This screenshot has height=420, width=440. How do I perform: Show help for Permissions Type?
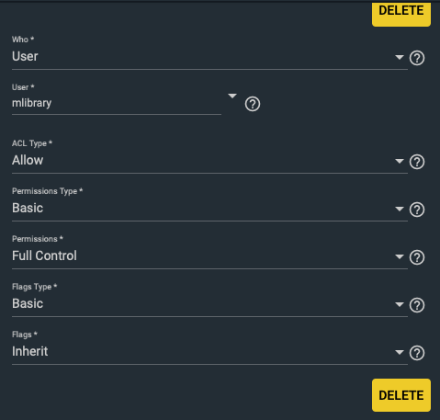[417, 210]
